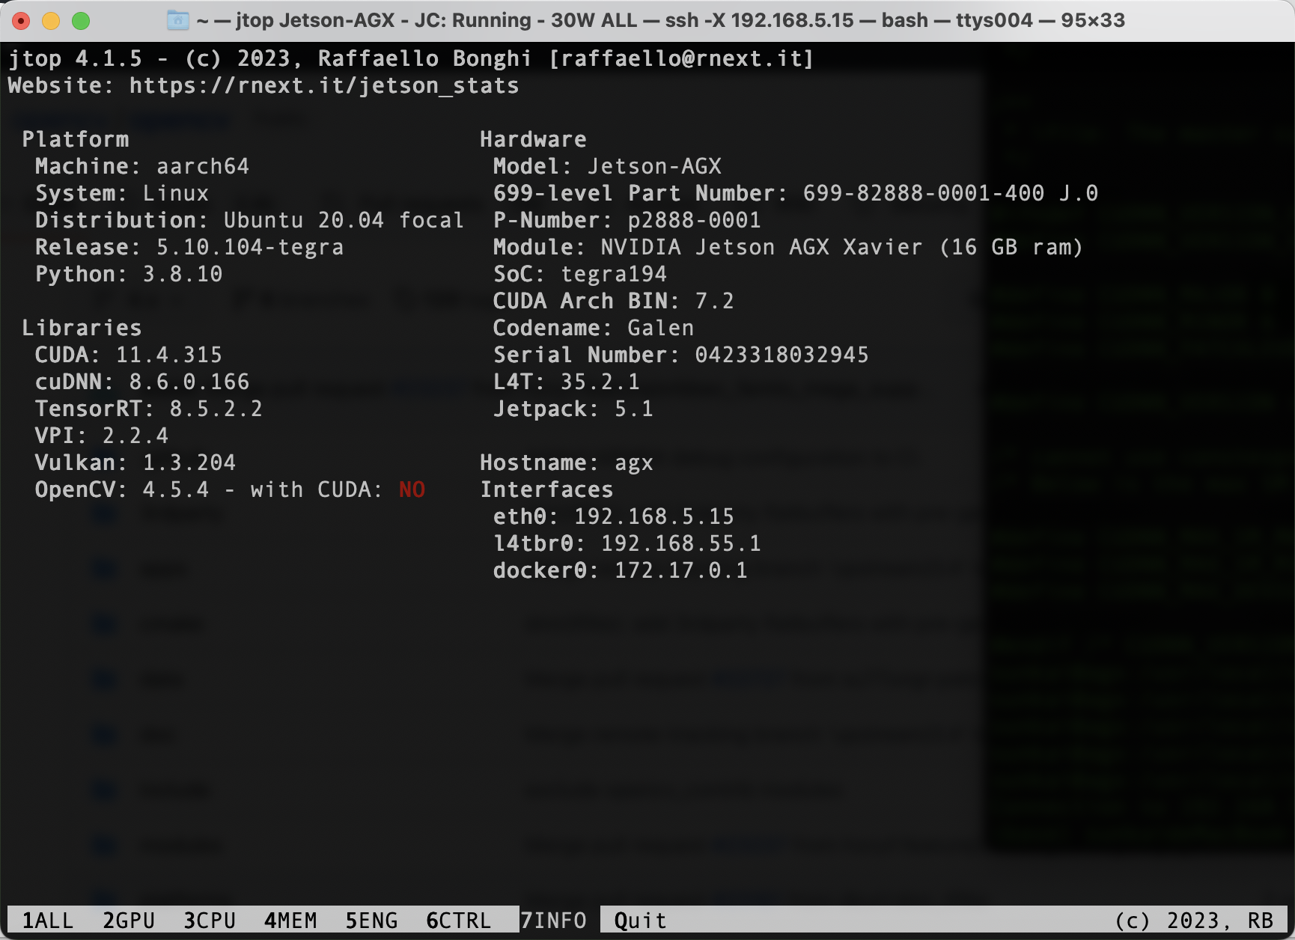Click the VPI: 2.2.4 line
This screenshot has height=940, width=1295.
point(102,436)
